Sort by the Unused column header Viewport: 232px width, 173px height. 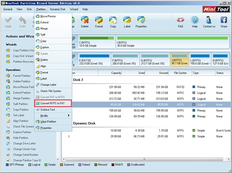tap(157, 73)
